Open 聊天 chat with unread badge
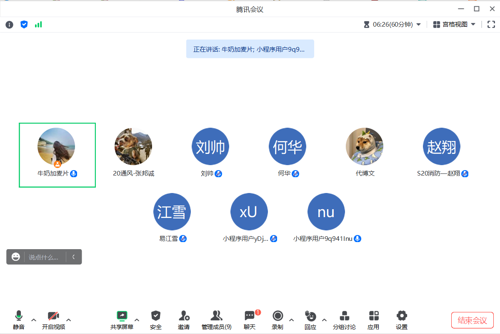 250,320
